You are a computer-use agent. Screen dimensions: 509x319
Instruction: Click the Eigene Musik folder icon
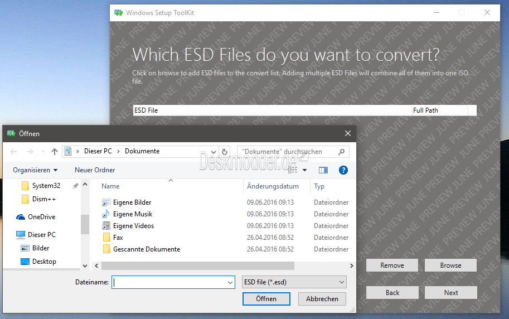click(x=106, y=214)
